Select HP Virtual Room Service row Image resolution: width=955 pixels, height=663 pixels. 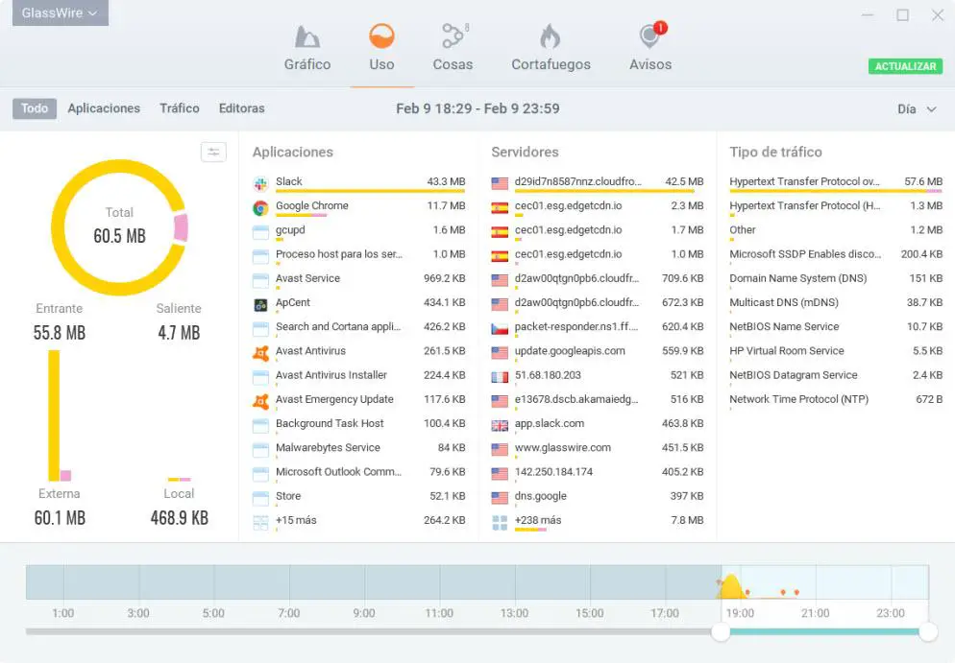(x=836, y=352)
